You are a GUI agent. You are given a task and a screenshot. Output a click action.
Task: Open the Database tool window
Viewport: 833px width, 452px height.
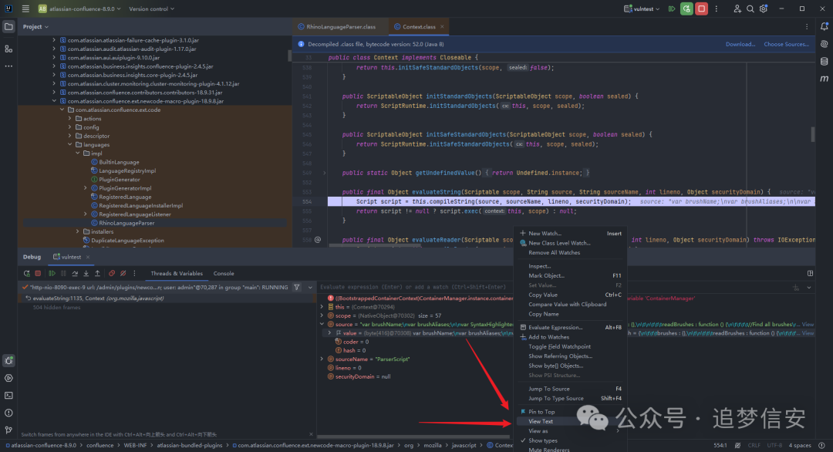824,62
